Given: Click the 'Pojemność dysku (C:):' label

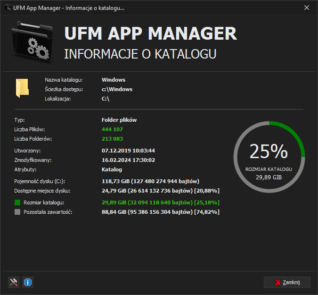Looking at the screenshot, I should coord(40,181).
